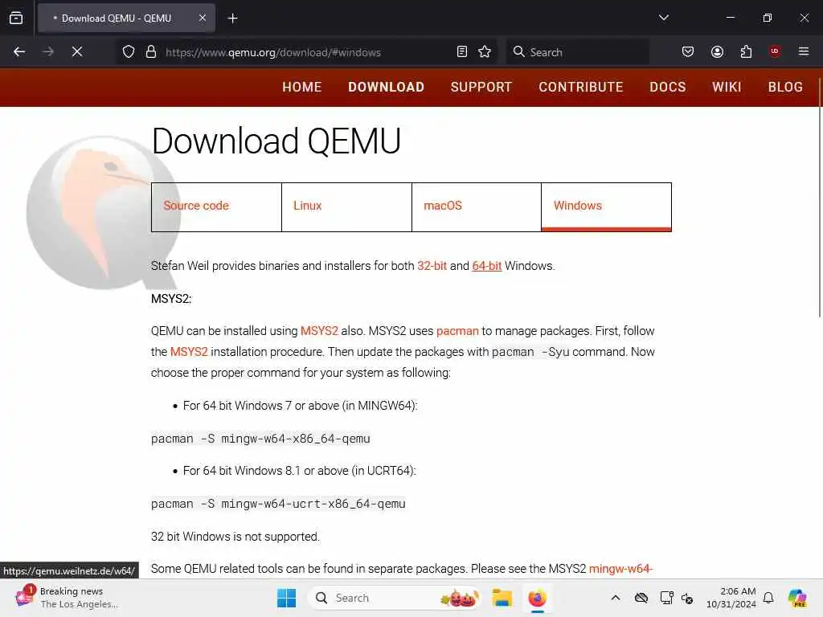Click the Firefox taskbar icon
Image resolution: width=823 pixels, height=617 pixels.
[x=538, y=598]
